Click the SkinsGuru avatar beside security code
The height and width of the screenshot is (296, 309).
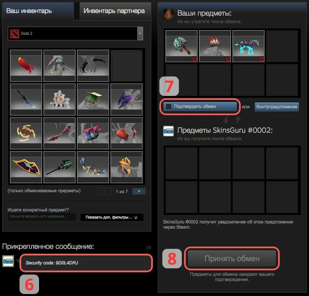8,261
